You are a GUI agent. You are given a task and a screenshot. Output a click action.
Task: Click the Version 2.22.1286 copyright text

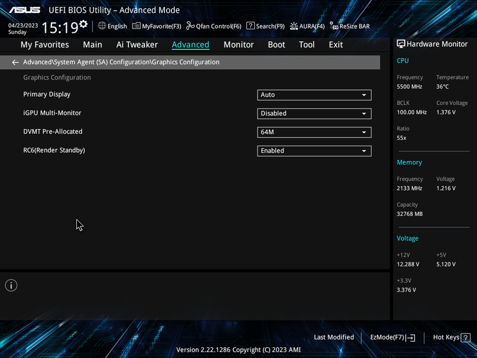pos(239,350)
